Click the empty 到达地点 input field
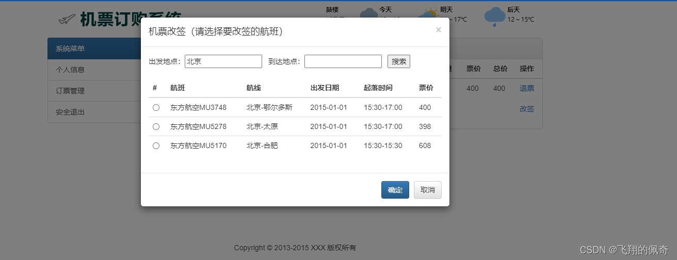Viewport: 677px width, 260px height. click(343, 61)
